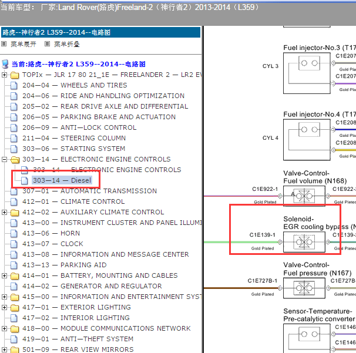Click the 501-09 Rear View Mirrors folder icon
Screen dimensions: 356x353
pos(15,350)
